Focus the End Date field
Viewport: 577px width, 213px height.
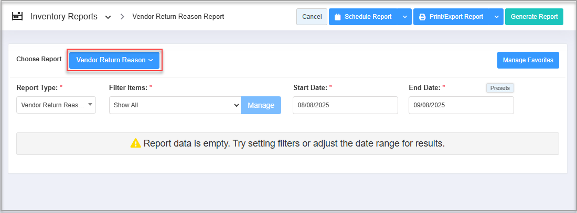tap(461, 105)
